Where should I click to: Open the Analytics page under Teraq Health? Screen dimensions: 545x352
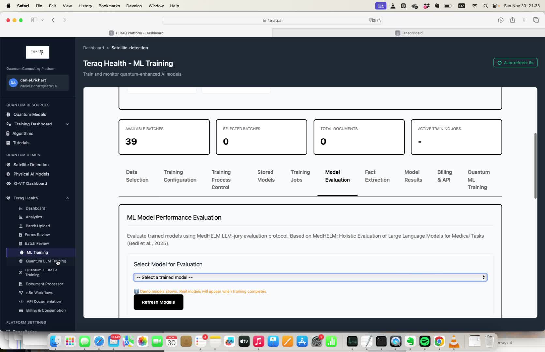click(x=34, y=217)
